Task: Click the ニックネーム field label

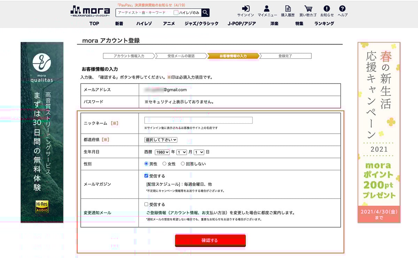Action: pyautogui.click(x=95, y=123)
